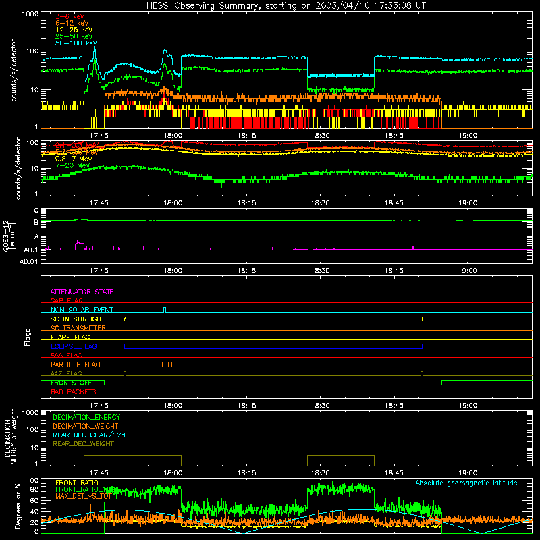Click the step-down on the FRONTS_OFF line
This screenshot has height=540, width=540.
(105, 383)
